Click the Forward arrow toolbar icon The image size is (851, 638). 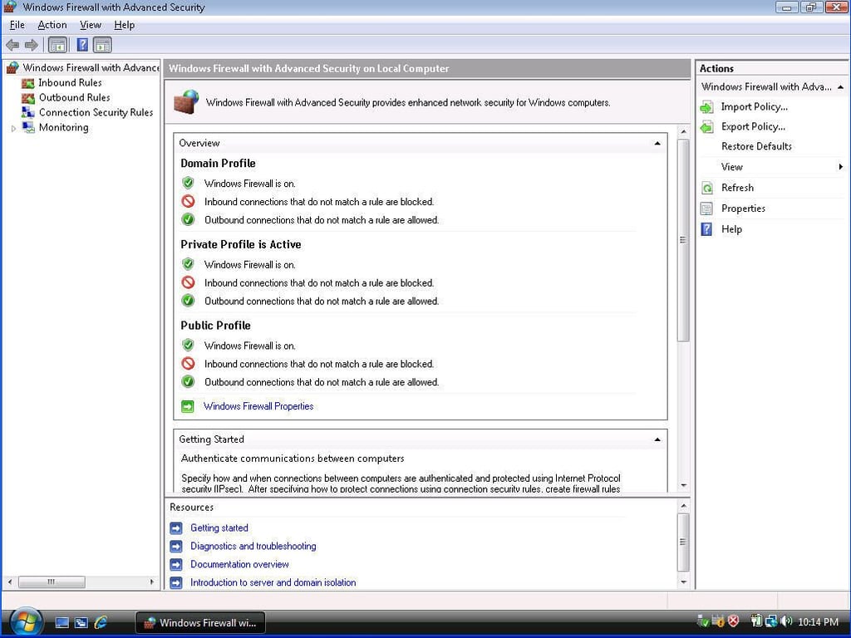(x=32, y=45)
